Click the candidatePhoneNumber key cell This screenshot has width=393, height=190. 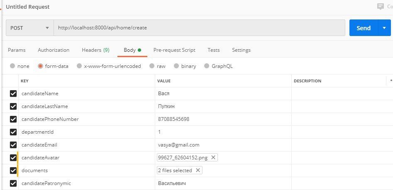point(87,119)
